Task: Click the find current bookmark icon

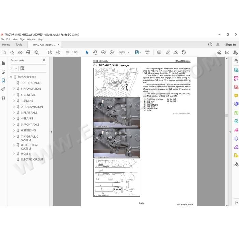Action: 23,68
